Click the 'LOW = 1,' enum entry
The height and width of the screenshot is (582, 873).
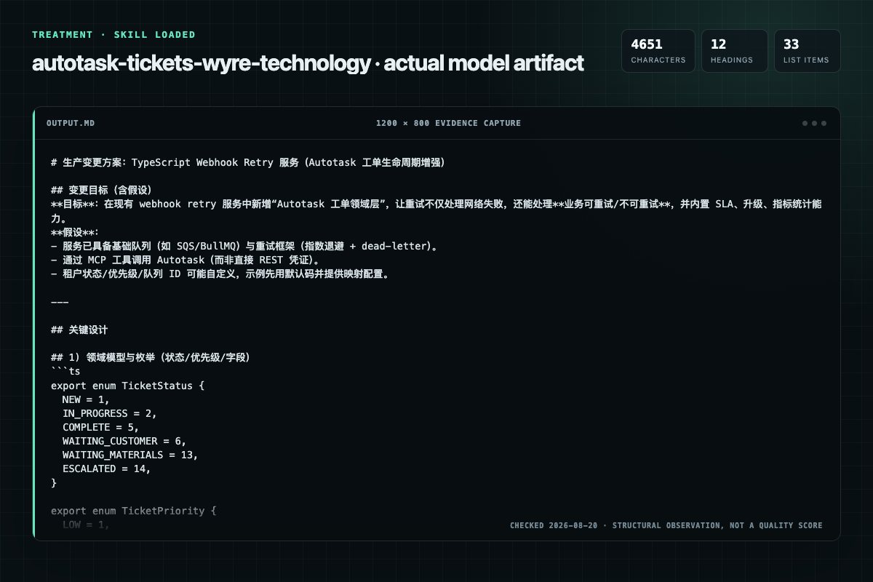(86, 525)
